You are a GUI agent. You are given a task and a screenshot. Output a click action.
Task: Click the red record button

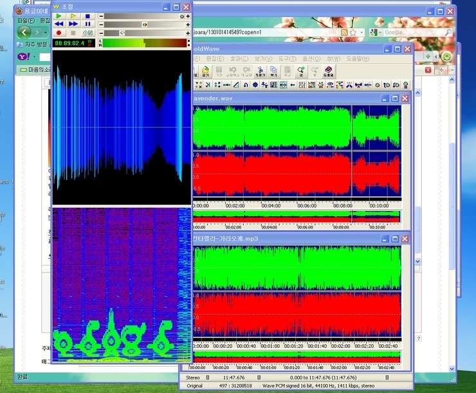(59, 33)
